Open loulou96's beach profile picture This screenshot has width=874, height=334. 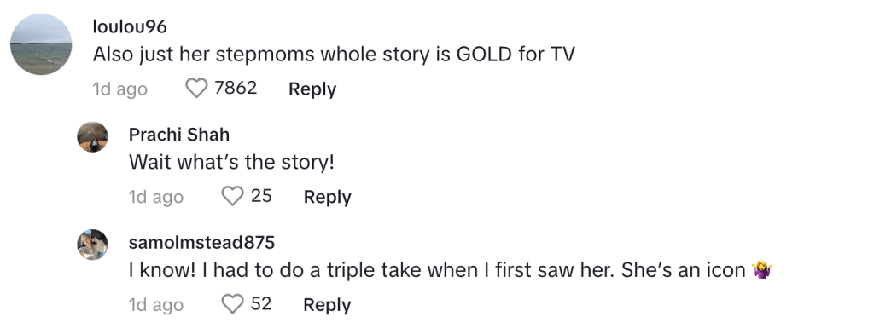point(41,44)
